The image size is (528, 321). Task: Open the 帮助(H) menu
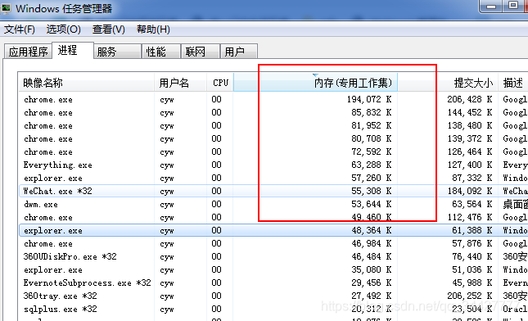[153, 29]
